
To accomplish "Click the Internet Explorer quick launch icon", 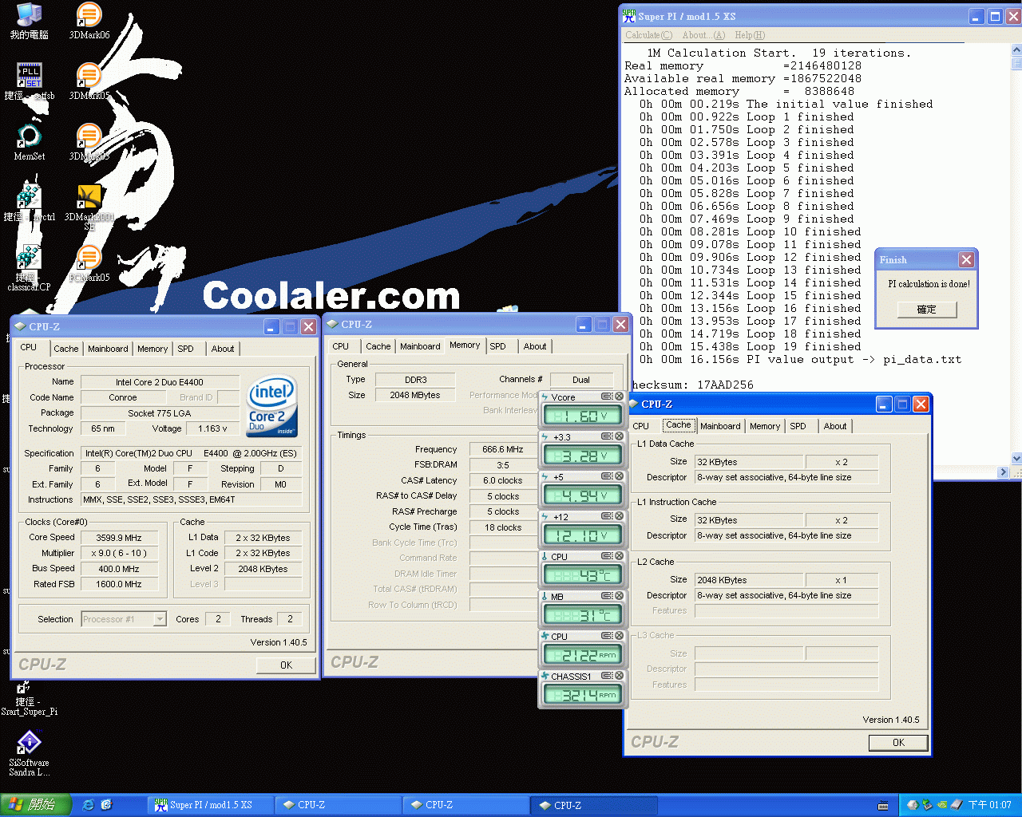I will coord(89,805).
